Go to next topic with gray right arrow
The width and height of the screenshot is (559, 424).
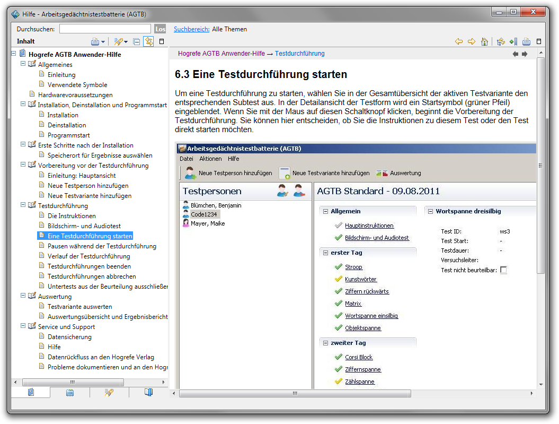(x=525, y=54)
